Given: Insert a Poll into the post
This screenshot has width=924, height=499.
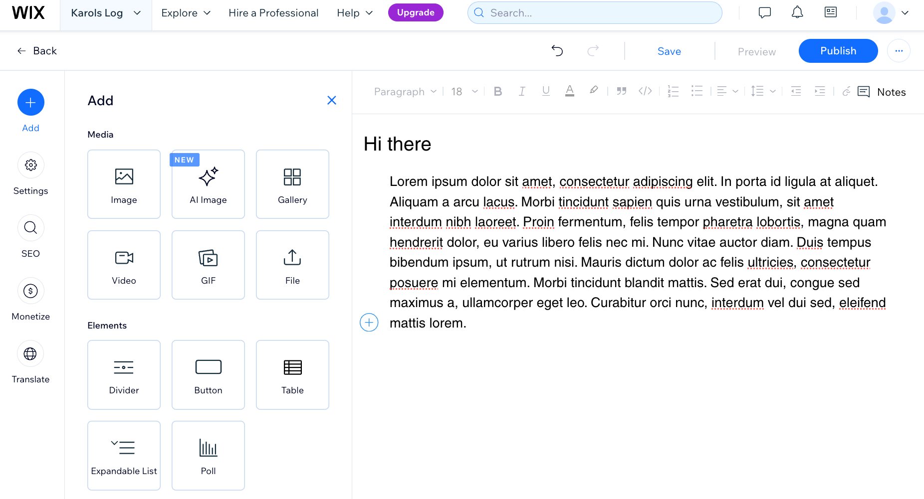Looking at the screenshot, I should (x=208, y=455).
